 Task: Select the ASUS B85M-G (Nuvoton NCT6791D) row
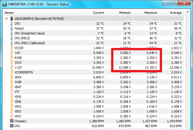point(93,19)
